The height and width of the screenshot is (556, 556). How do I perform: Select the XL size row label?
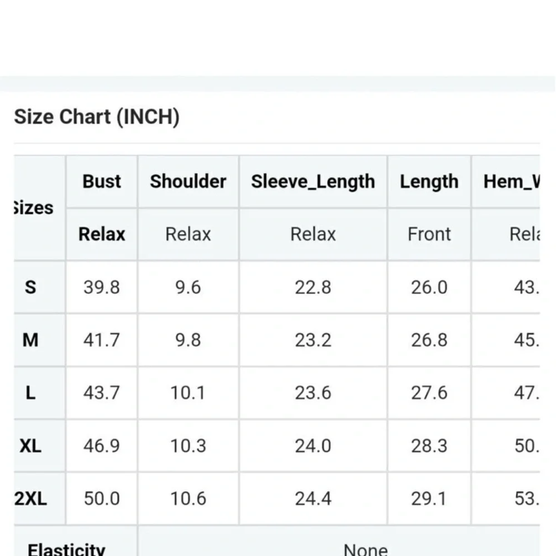[x=31, y=446]
